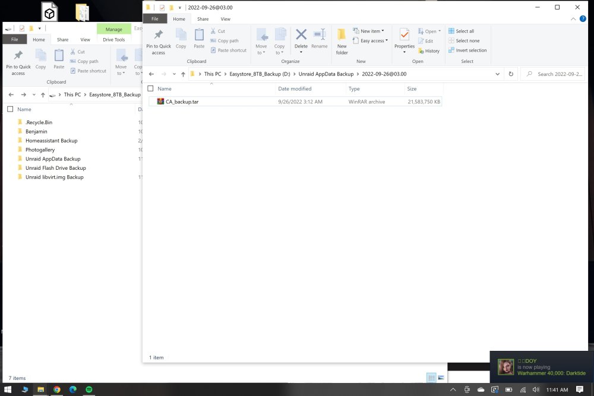This screenshot has width=594, height=396.
Task: Go up one level in back Easystore window
Action: pyautogui.click(x=43, y=94)
